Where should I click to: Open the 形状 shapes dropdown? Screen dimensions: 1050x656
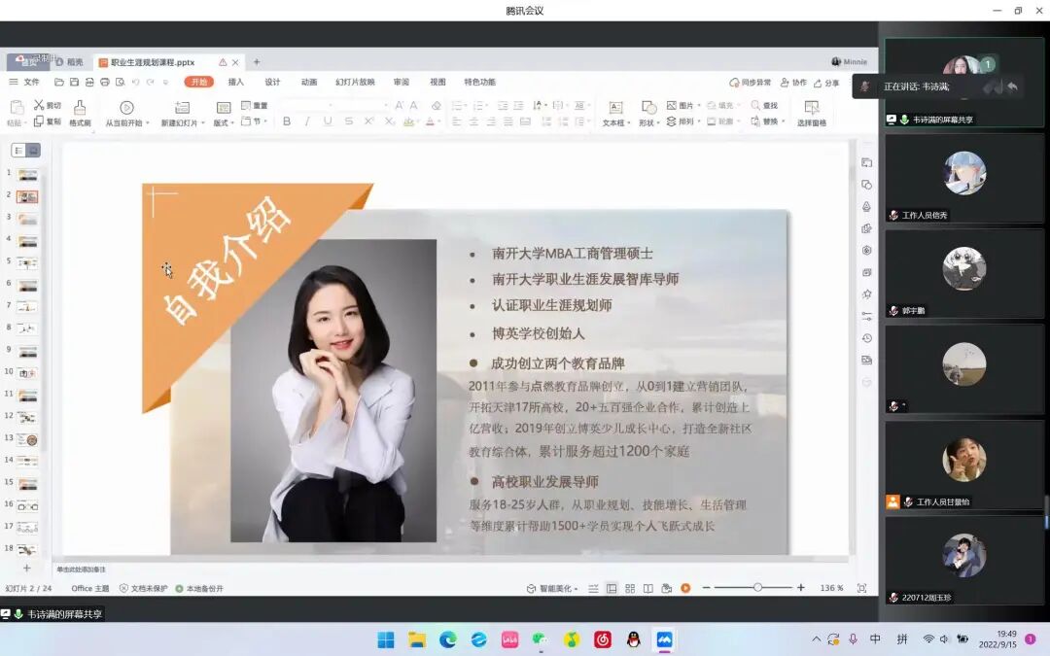648,113
